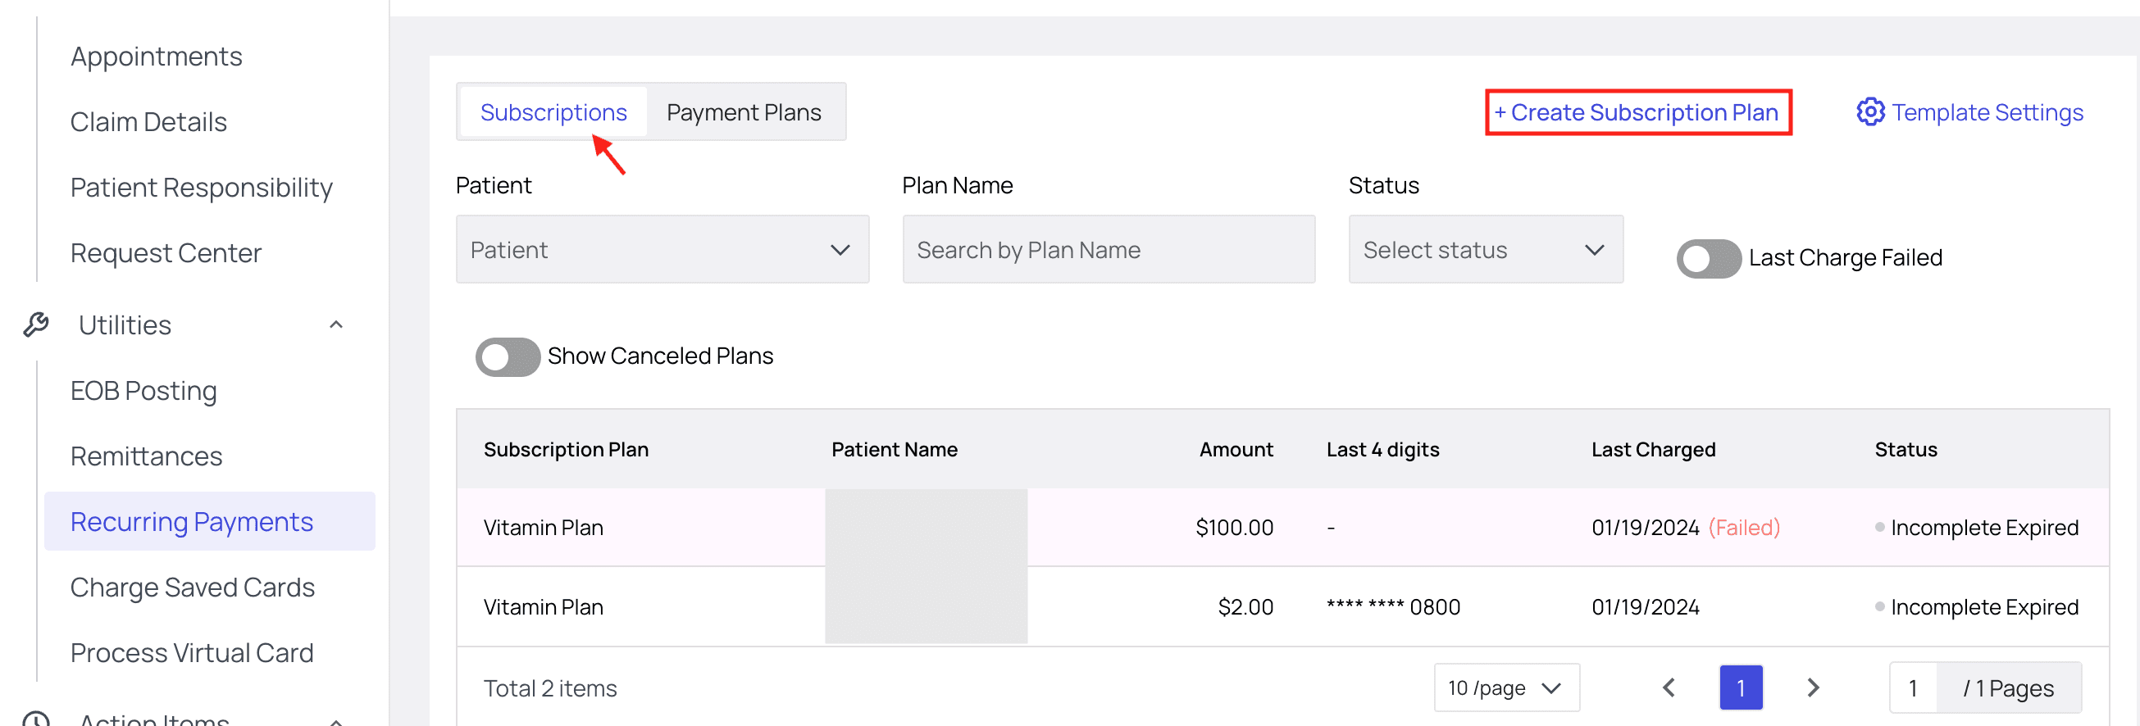Open the Select status dropdown
Screen dimensions: 2140x726
1486,250
